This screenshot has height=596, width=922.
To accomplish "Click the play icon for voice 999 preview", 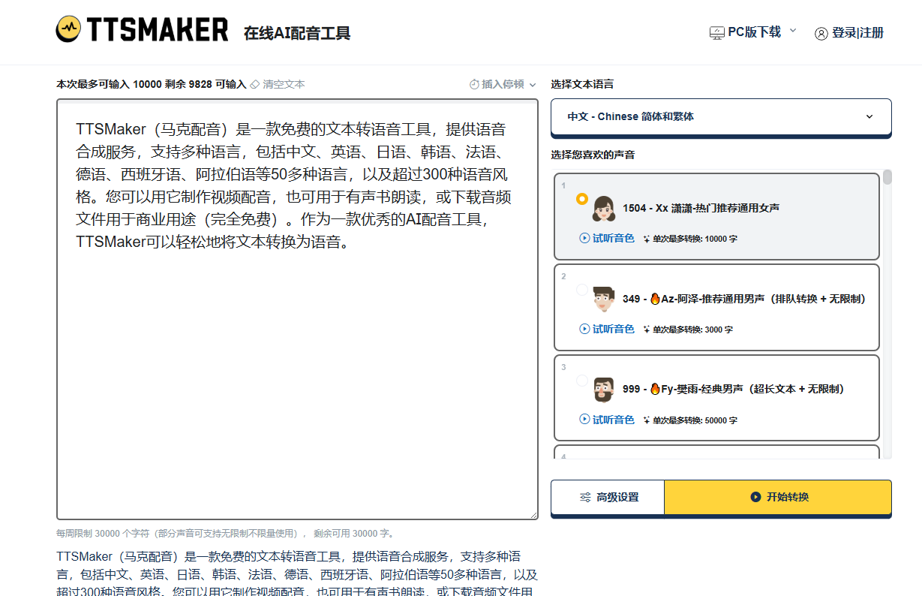I will click(x=585, y=419).
